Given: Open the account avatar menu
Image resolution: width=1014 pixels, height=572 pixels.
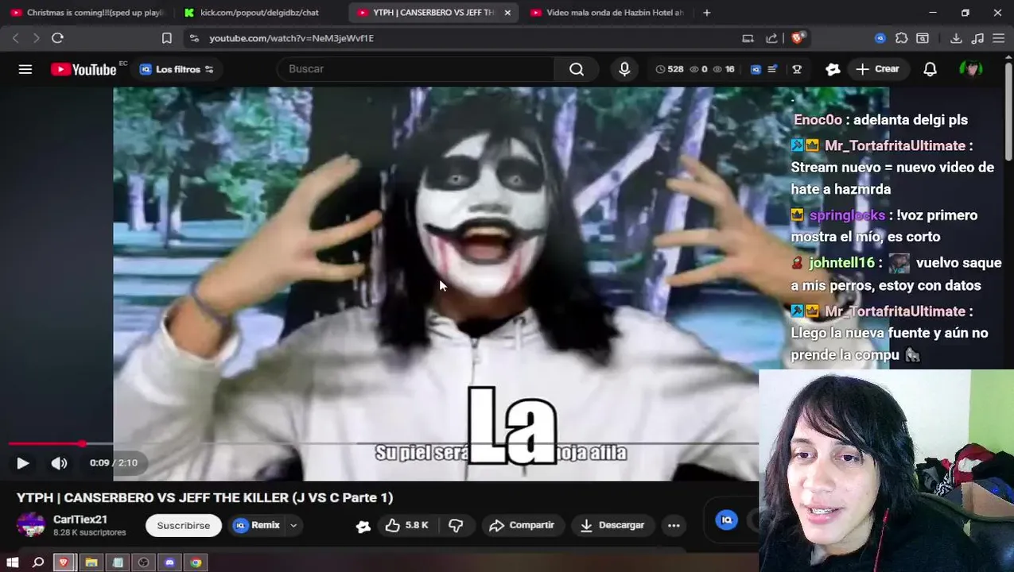Looking at the screenshot, I should [970, 69].
